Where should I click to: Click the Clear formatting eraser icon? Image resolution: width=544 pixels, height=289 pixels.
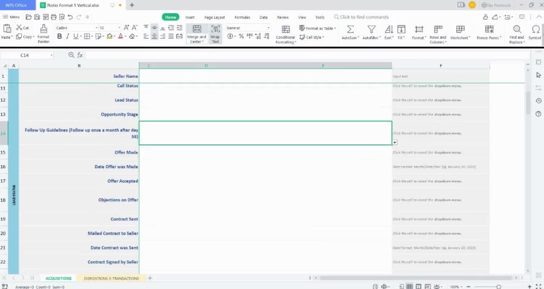point(132,36)
